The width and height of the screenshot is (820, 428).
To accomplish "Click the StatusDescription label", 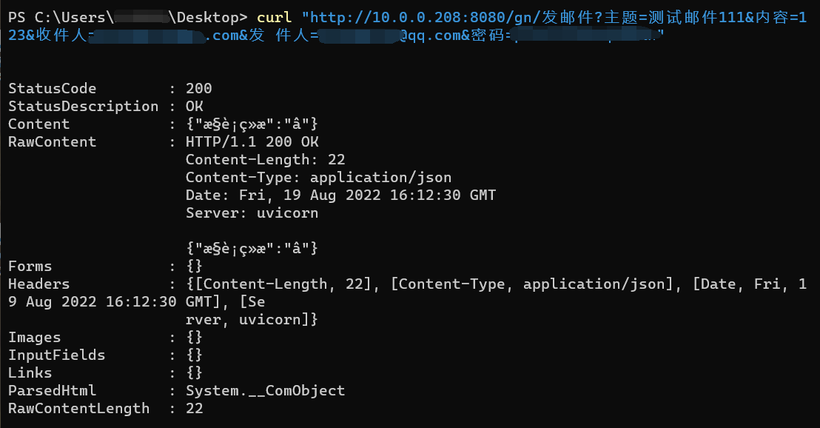I will pos(83,106).
